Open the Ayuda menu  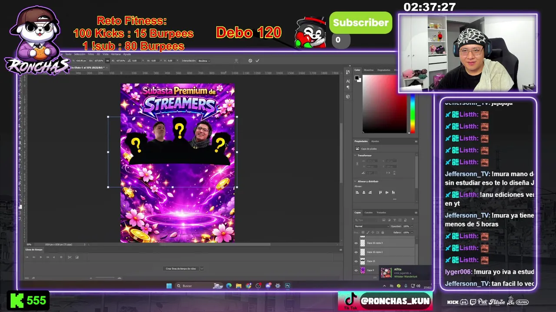click(x=127, y=54)
